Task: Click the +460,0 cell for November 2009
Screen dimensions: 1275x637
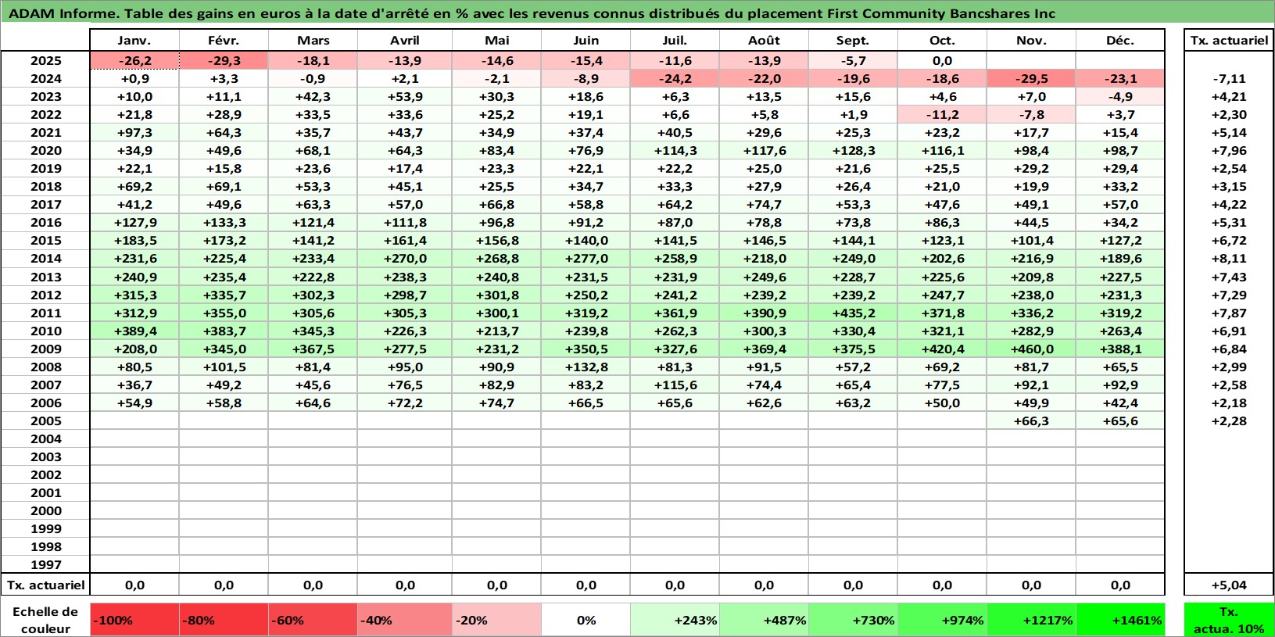Action: tap(1031, 349)
